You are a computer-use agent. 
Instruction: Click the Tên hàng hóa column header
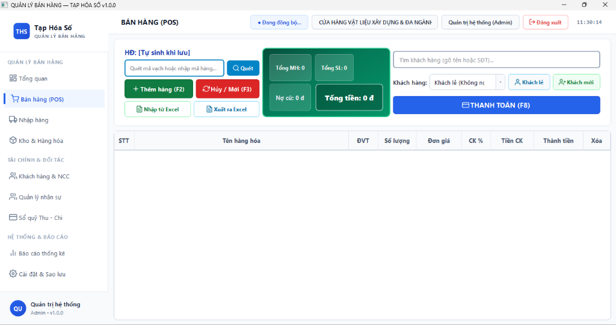click(241, 141)
